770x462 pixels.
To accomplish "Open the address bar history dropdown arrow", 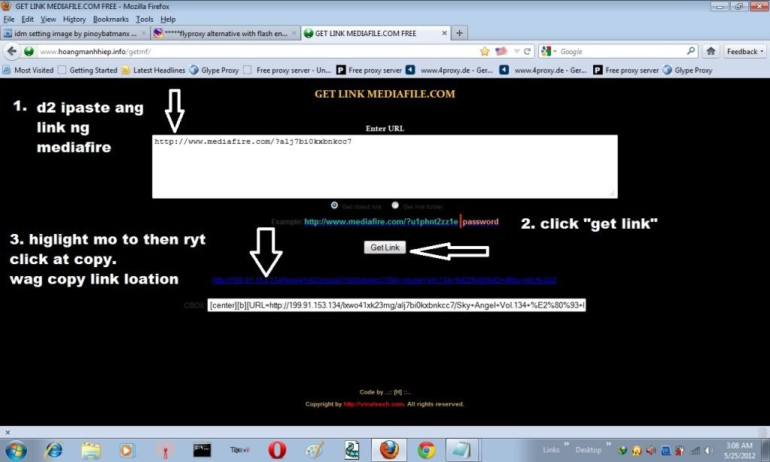I will click(516, 51).
